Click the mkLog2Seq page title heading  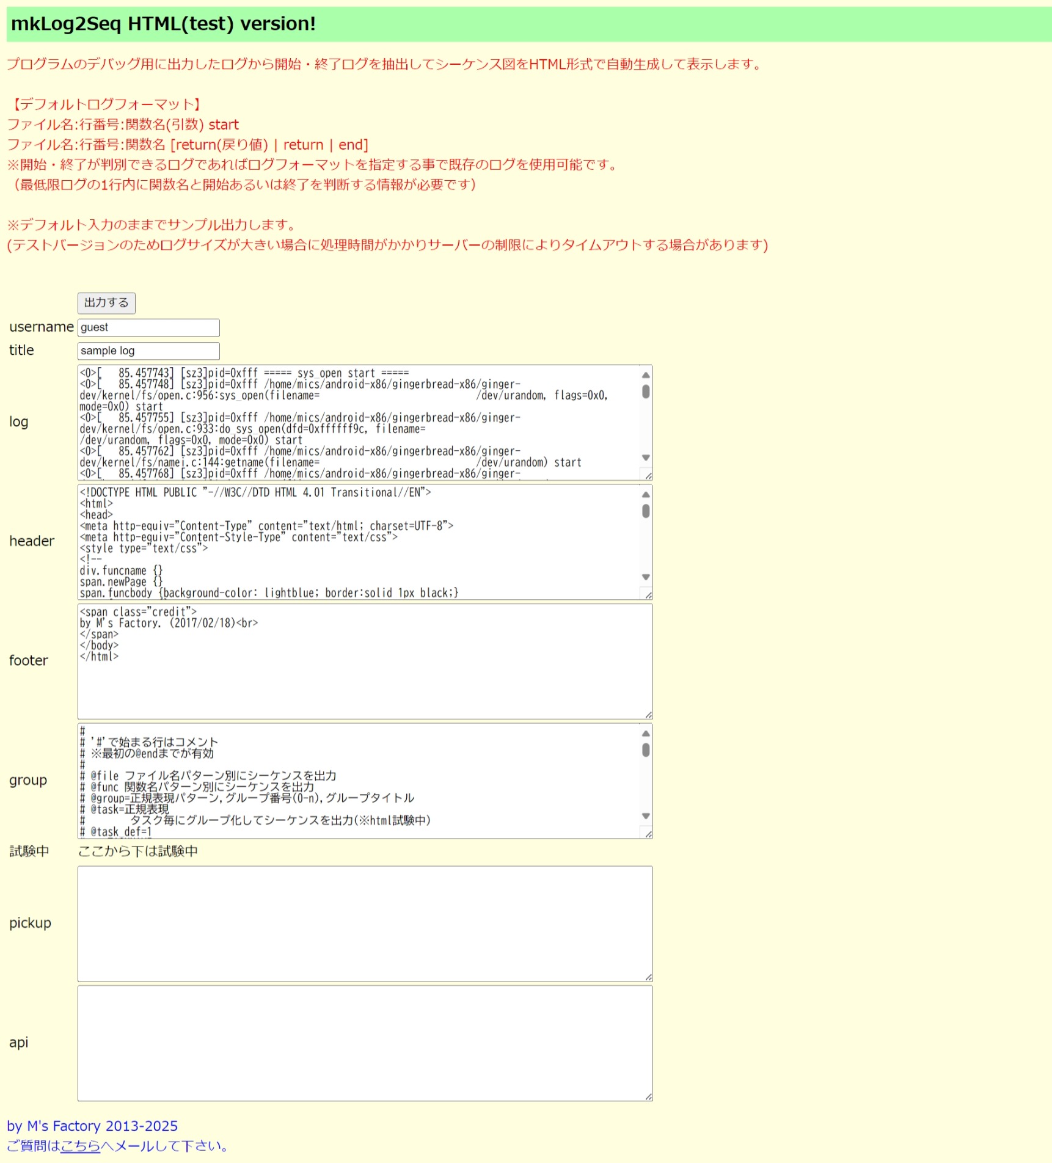[x=163, y=24]
